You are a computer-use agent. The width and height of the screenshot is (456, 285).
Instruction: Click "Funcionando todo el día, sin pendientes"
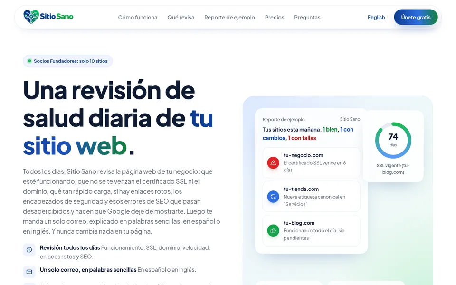point(314,234)
